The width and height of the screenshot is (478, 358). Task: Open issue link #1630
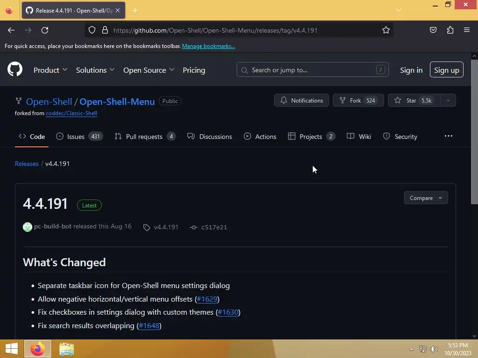[x=228, y=312]
